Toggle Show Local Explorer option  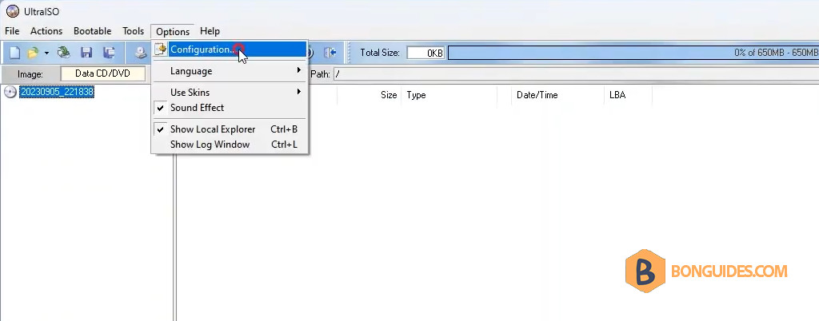(230, 129)
